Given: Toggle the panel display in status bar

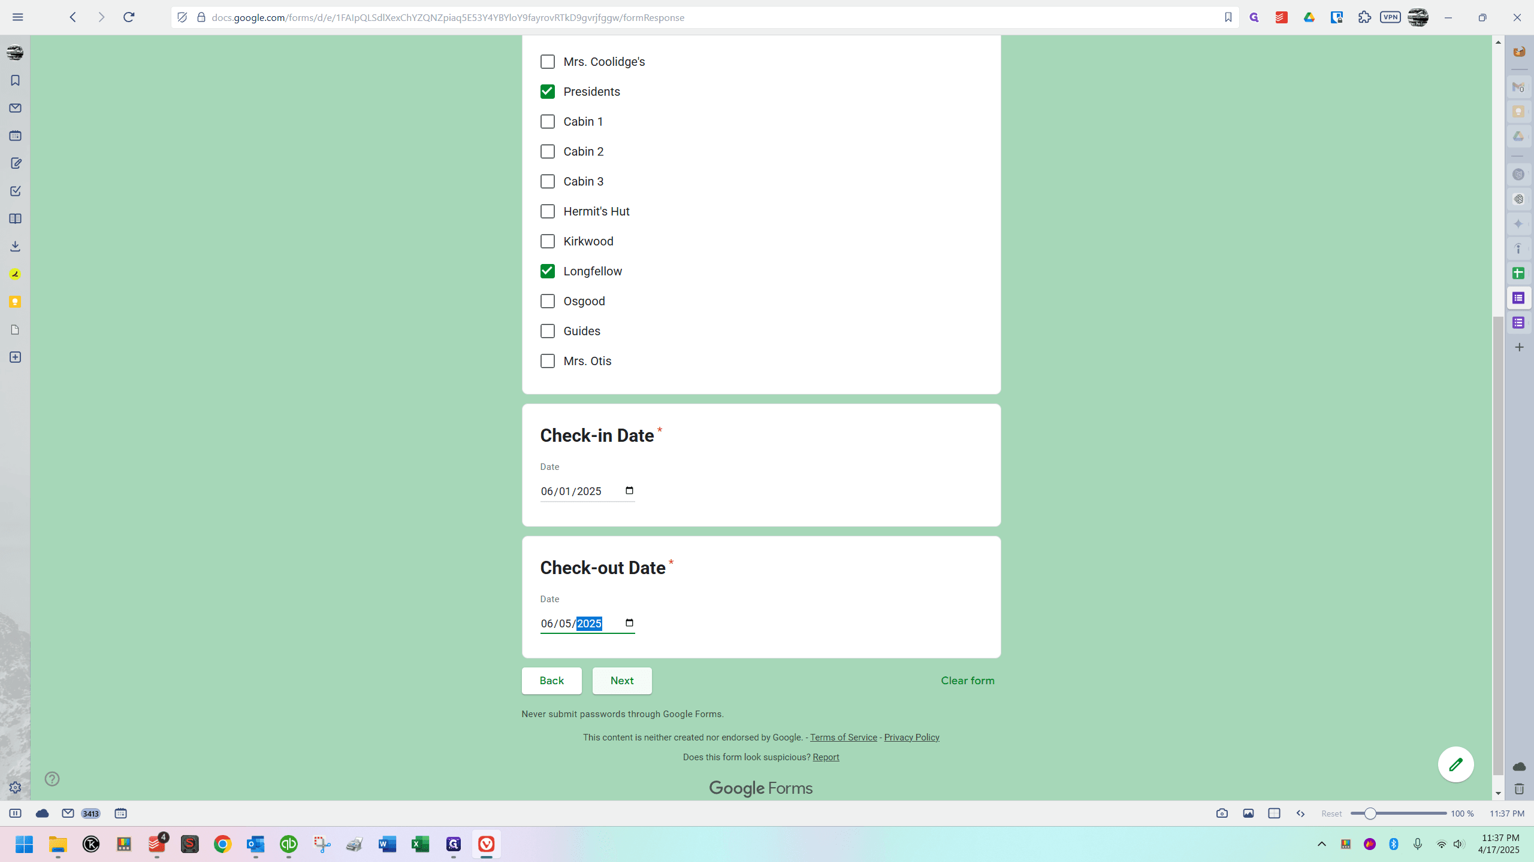Looking at the screenshot, I should 15,814.
